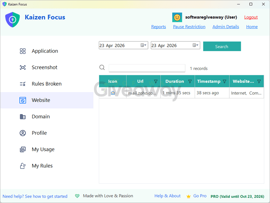Click the Screenshot capture icon in sidebar
The height and width of the screenshot is (203, 270).
[23, 68]
